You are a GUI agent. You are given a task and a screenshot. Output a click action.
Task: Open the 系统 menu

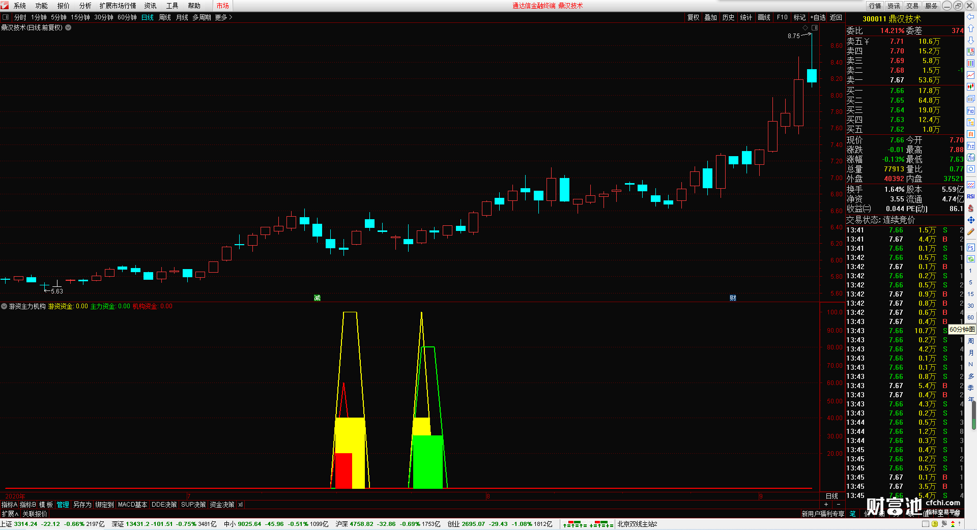[20, 6]
